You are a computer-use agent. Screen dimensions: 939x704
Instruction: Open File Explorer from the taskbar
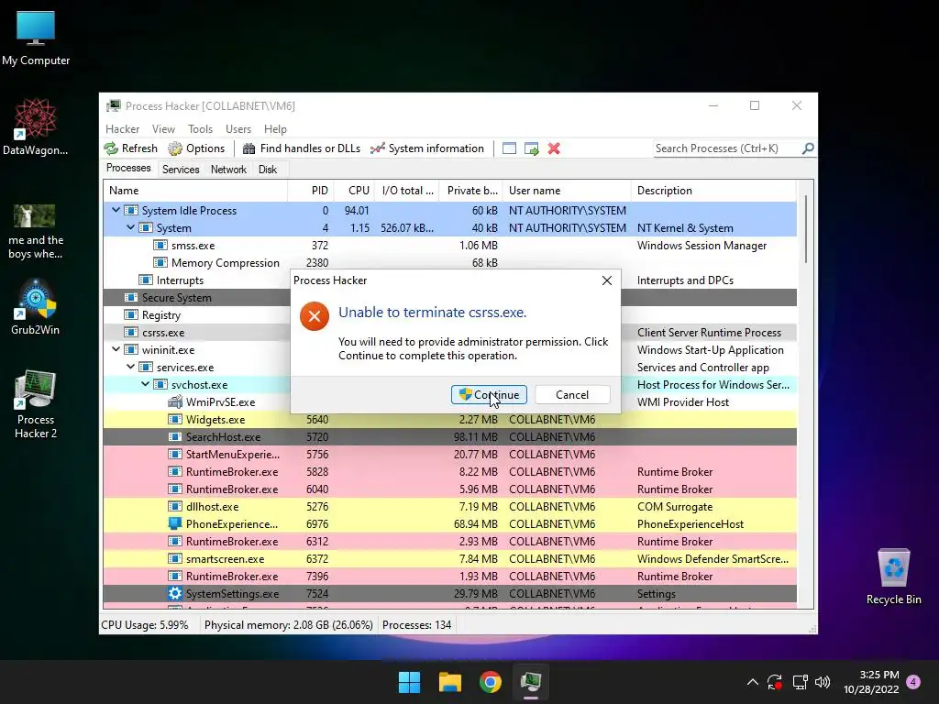click(x=449, y=682)
